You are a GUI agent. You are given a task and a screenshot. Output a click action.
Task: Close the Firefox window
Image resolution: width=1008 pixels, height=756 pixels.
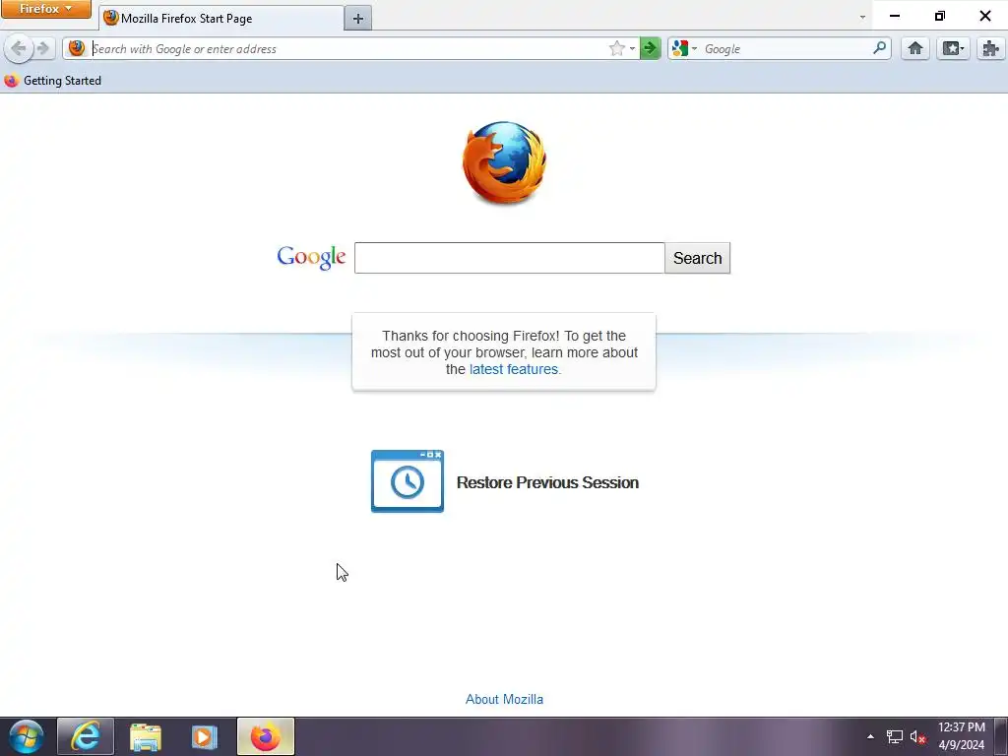(984, 16)
